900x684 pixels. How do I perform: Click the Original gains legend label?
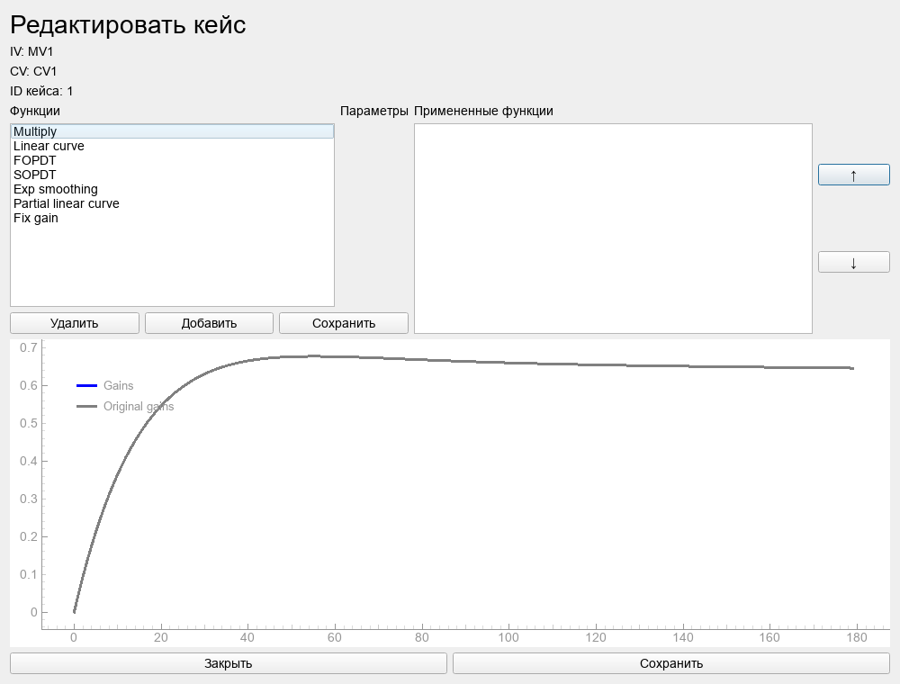point(139,406)
